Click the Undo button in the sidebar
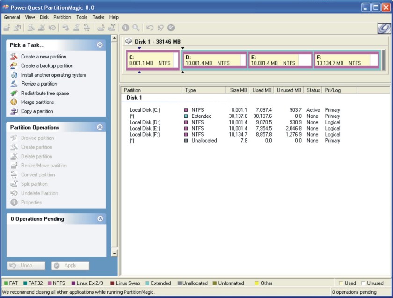This screenshot has width=393, height=298. click(x=26, y=265)
